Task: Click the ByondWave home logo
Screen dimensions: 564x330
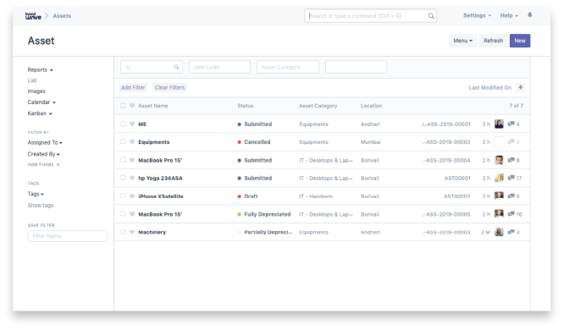Action: click(x=33, y=16)
